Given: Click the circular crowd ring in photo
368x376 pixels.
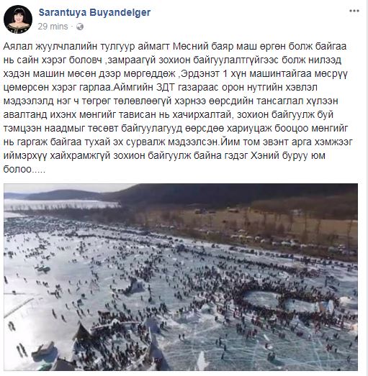Looking at the screenshot, I should pos(284,300).
